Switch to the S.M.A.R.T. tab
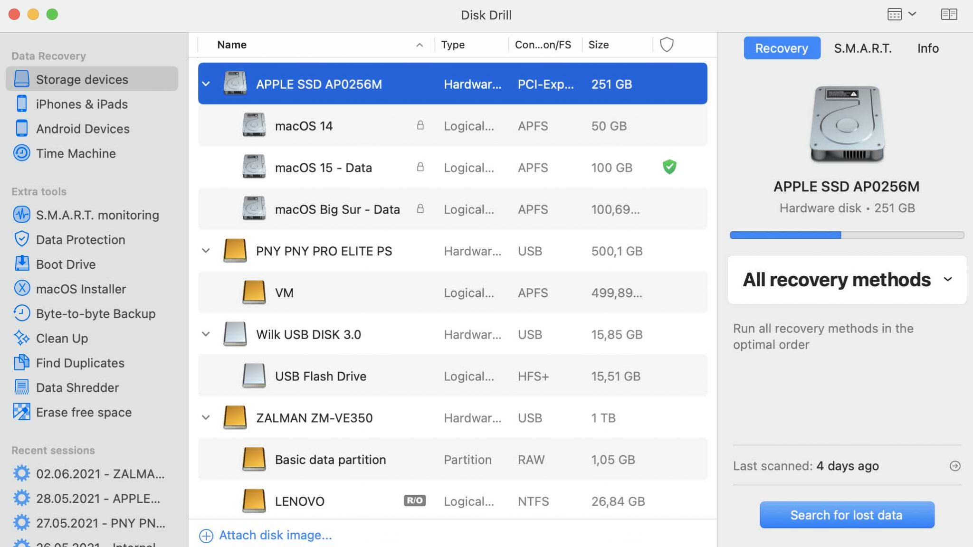The width and height of the screenshot is (973, 547). 862,48
